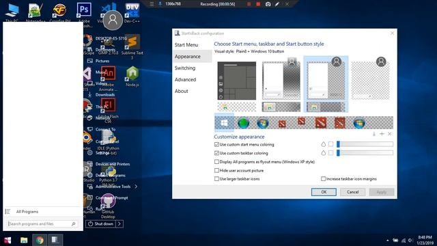Viewport: 437px width, 246px height.
Task: Click the taskbar color droplet icon
Action: [323, 153]
